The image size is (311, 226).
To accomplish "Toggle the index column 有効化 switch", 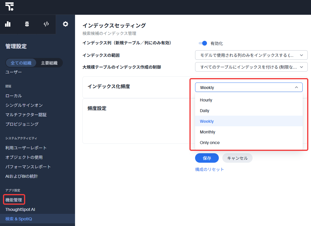I will coord(203,43).
